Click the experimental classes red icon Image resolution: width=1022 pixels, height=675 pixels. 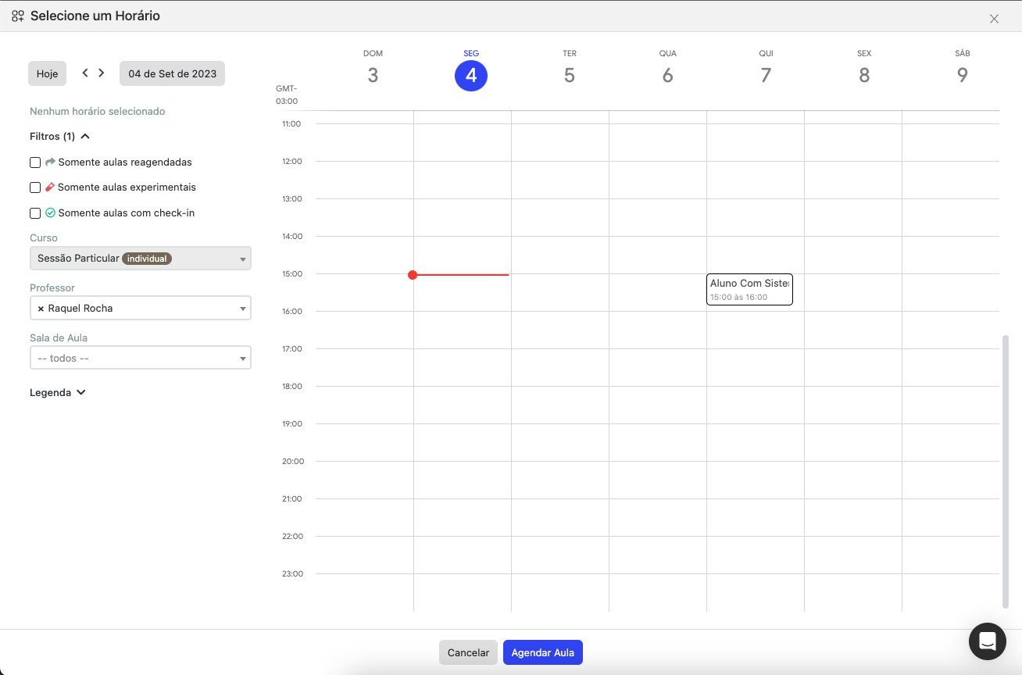pyautogui.click(x=50, y=187)
